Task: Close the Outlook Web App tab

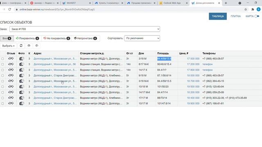Action: click(187, 3)
